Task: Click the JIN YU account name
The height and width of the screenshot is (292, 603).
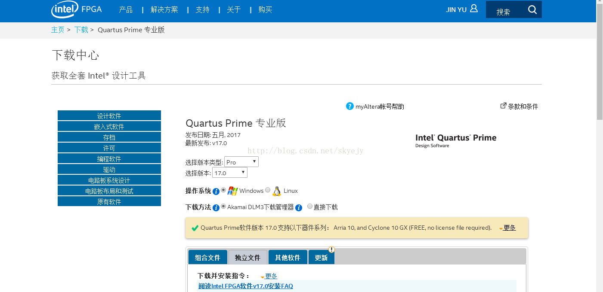Action: (456, 9)
